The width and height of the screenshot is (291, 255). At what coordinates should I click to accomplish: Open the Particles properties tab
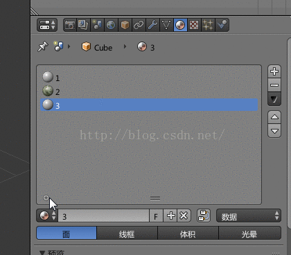(x=208, y=25)
